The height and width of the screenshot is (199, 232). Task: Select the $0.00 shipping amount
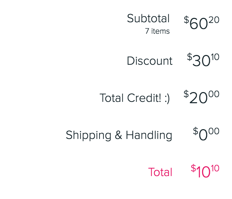[x=206, y=134]
